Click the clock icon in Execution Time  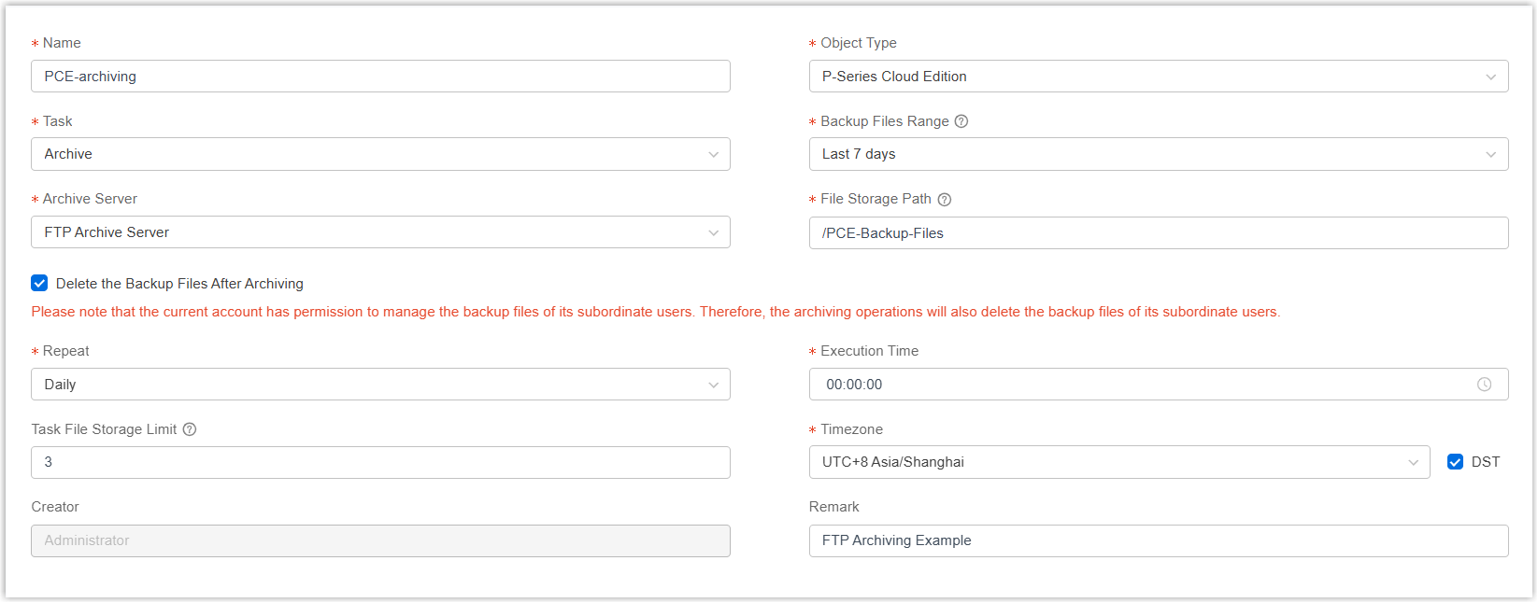pos(1484,385)
